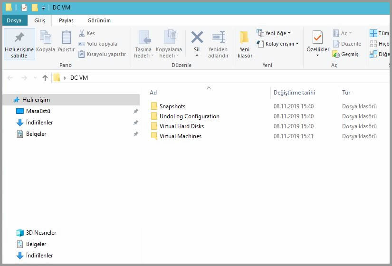Viewport: 392px width, 266px height.
Task: Open the Kolay erişim dropdown
Action: point(278,44)
